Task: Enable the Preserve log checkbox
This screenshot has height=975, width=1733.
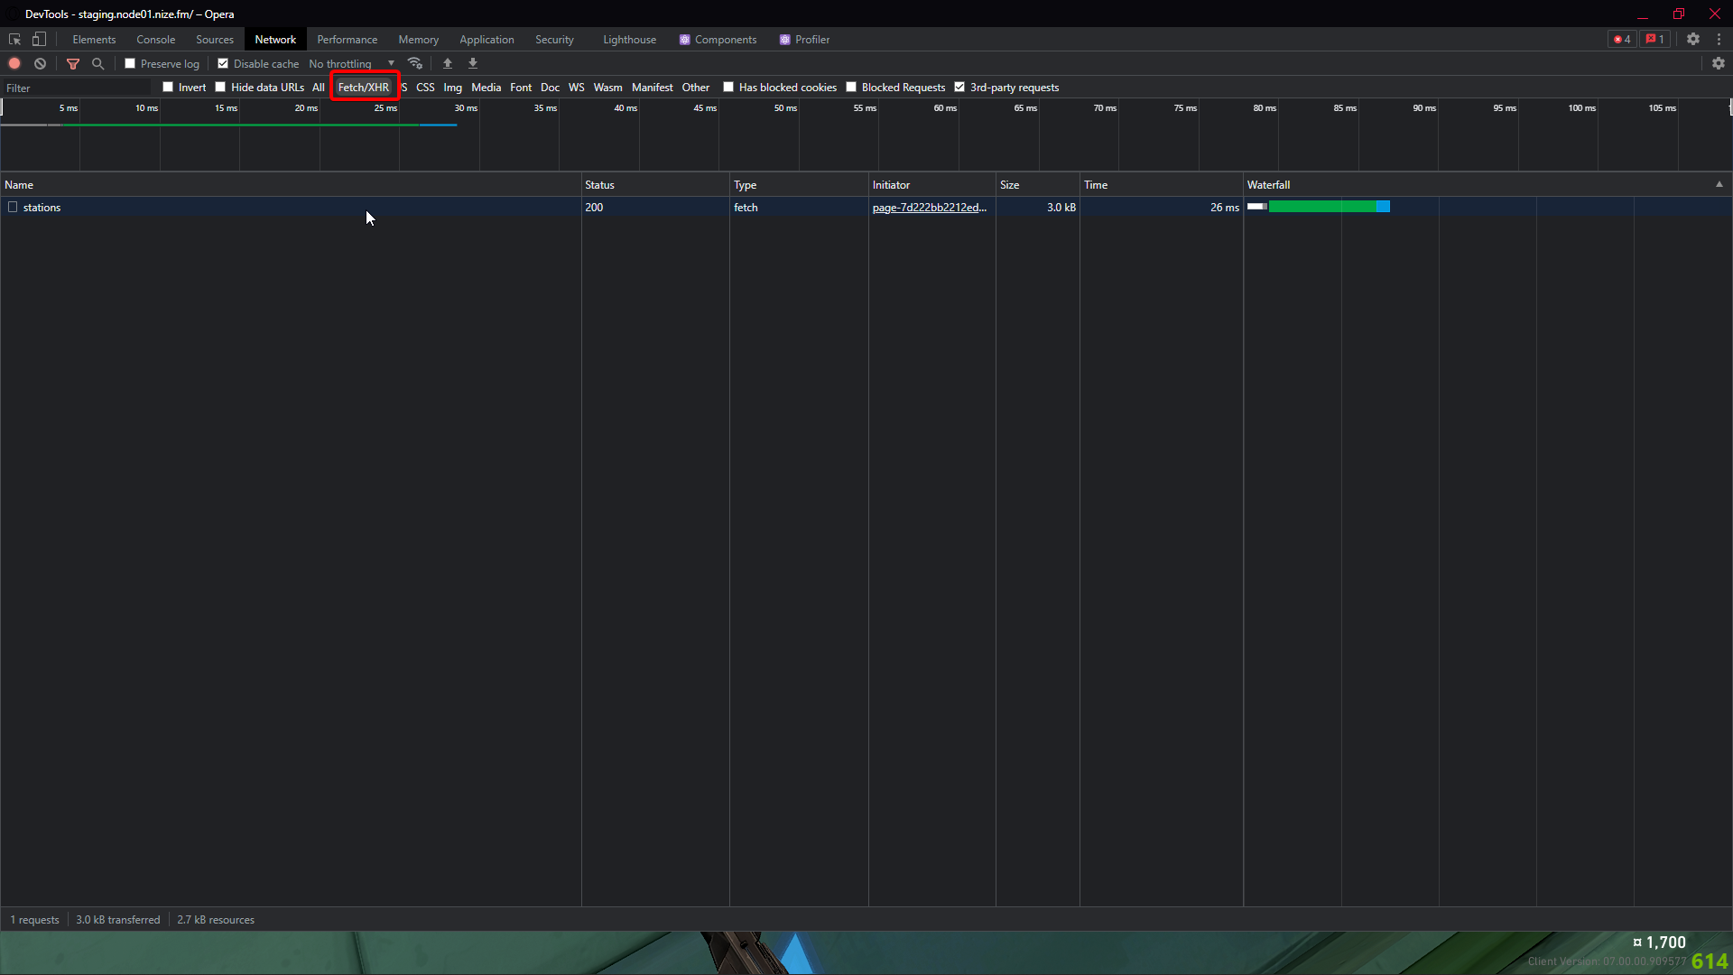Action: [x=130, y=63]
